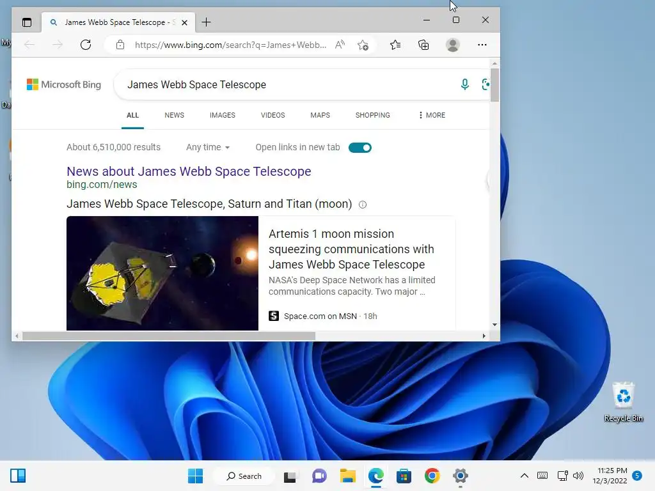Switch to the NEWS tab
Screen dimensions: 655x491
click(174, 115)
